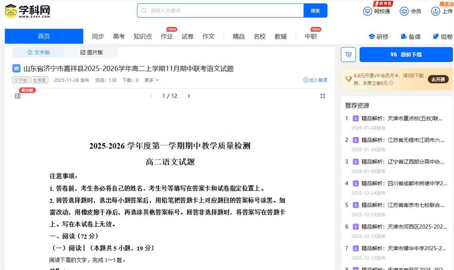This screenshot has width=454, height=270.
Task: Go to previous page arrow
Action: (x=151, y=96)
